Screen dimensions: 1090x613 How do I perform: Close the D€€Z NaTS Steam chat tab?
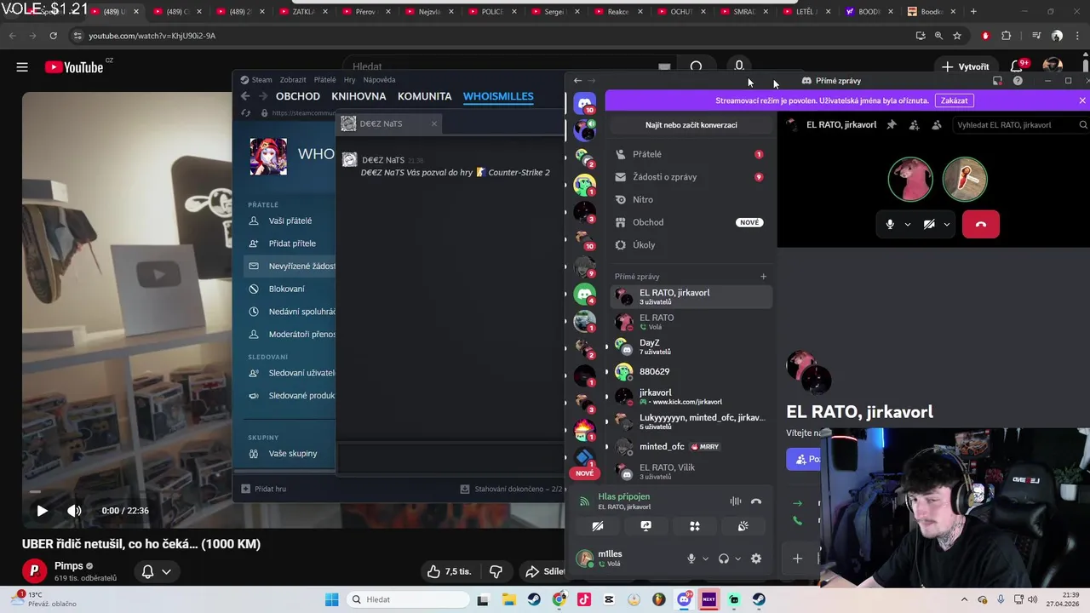433,123
